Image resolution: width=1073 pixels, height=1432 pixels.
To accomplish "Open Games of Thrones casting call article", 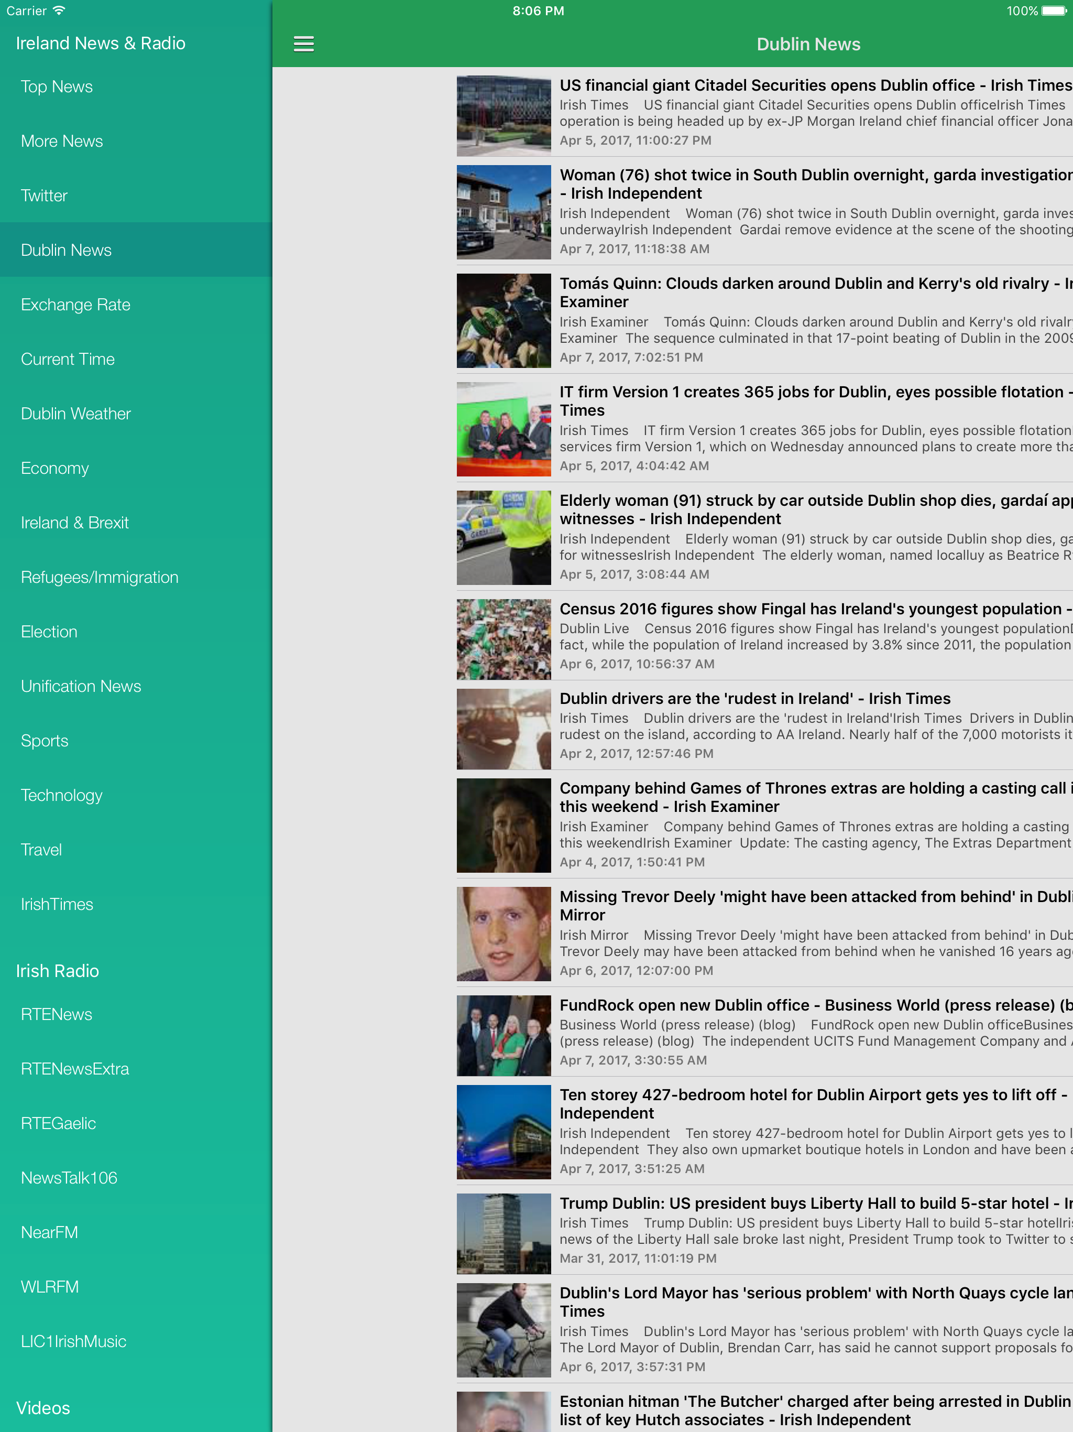I will click(x=764, y=824).
